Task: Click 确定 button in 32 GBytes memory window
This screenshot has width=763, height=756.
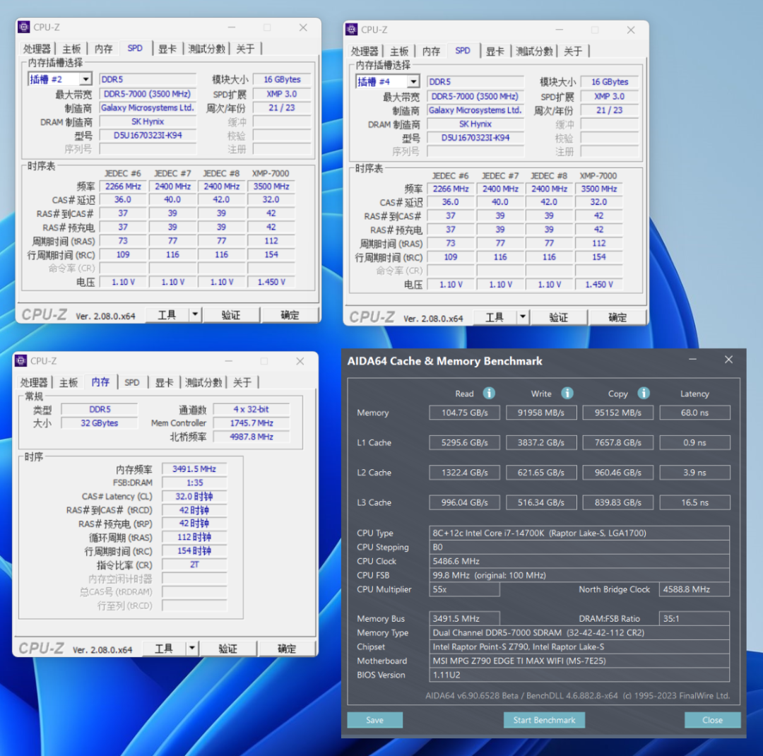Action: 287,649
